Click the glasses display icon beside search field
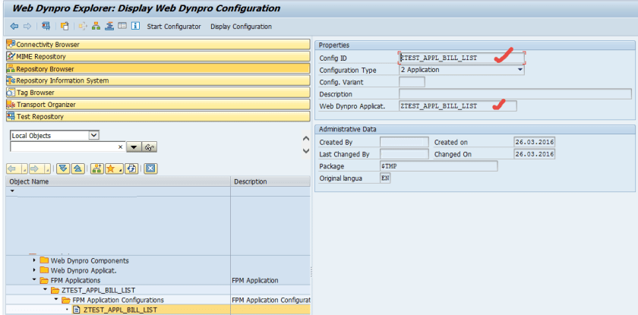638x315 pixels. (x=150, y=146)
